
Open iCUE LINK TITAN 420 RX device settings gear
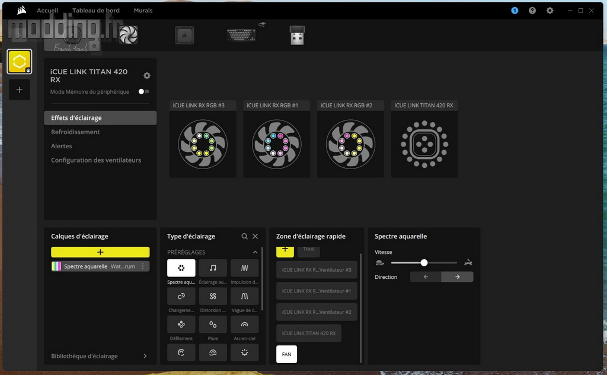147,75
